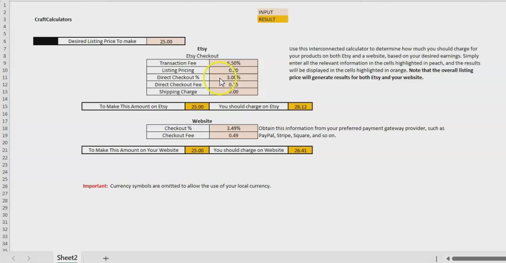Click the Website charge result 26.41
Screen dimensions: 506x263
pyautogui.click(x=300, y=150)
